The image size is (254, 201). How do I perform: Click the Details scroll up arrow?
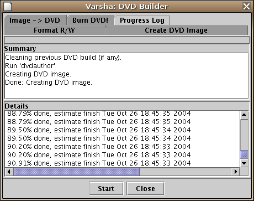coord(244,115)
